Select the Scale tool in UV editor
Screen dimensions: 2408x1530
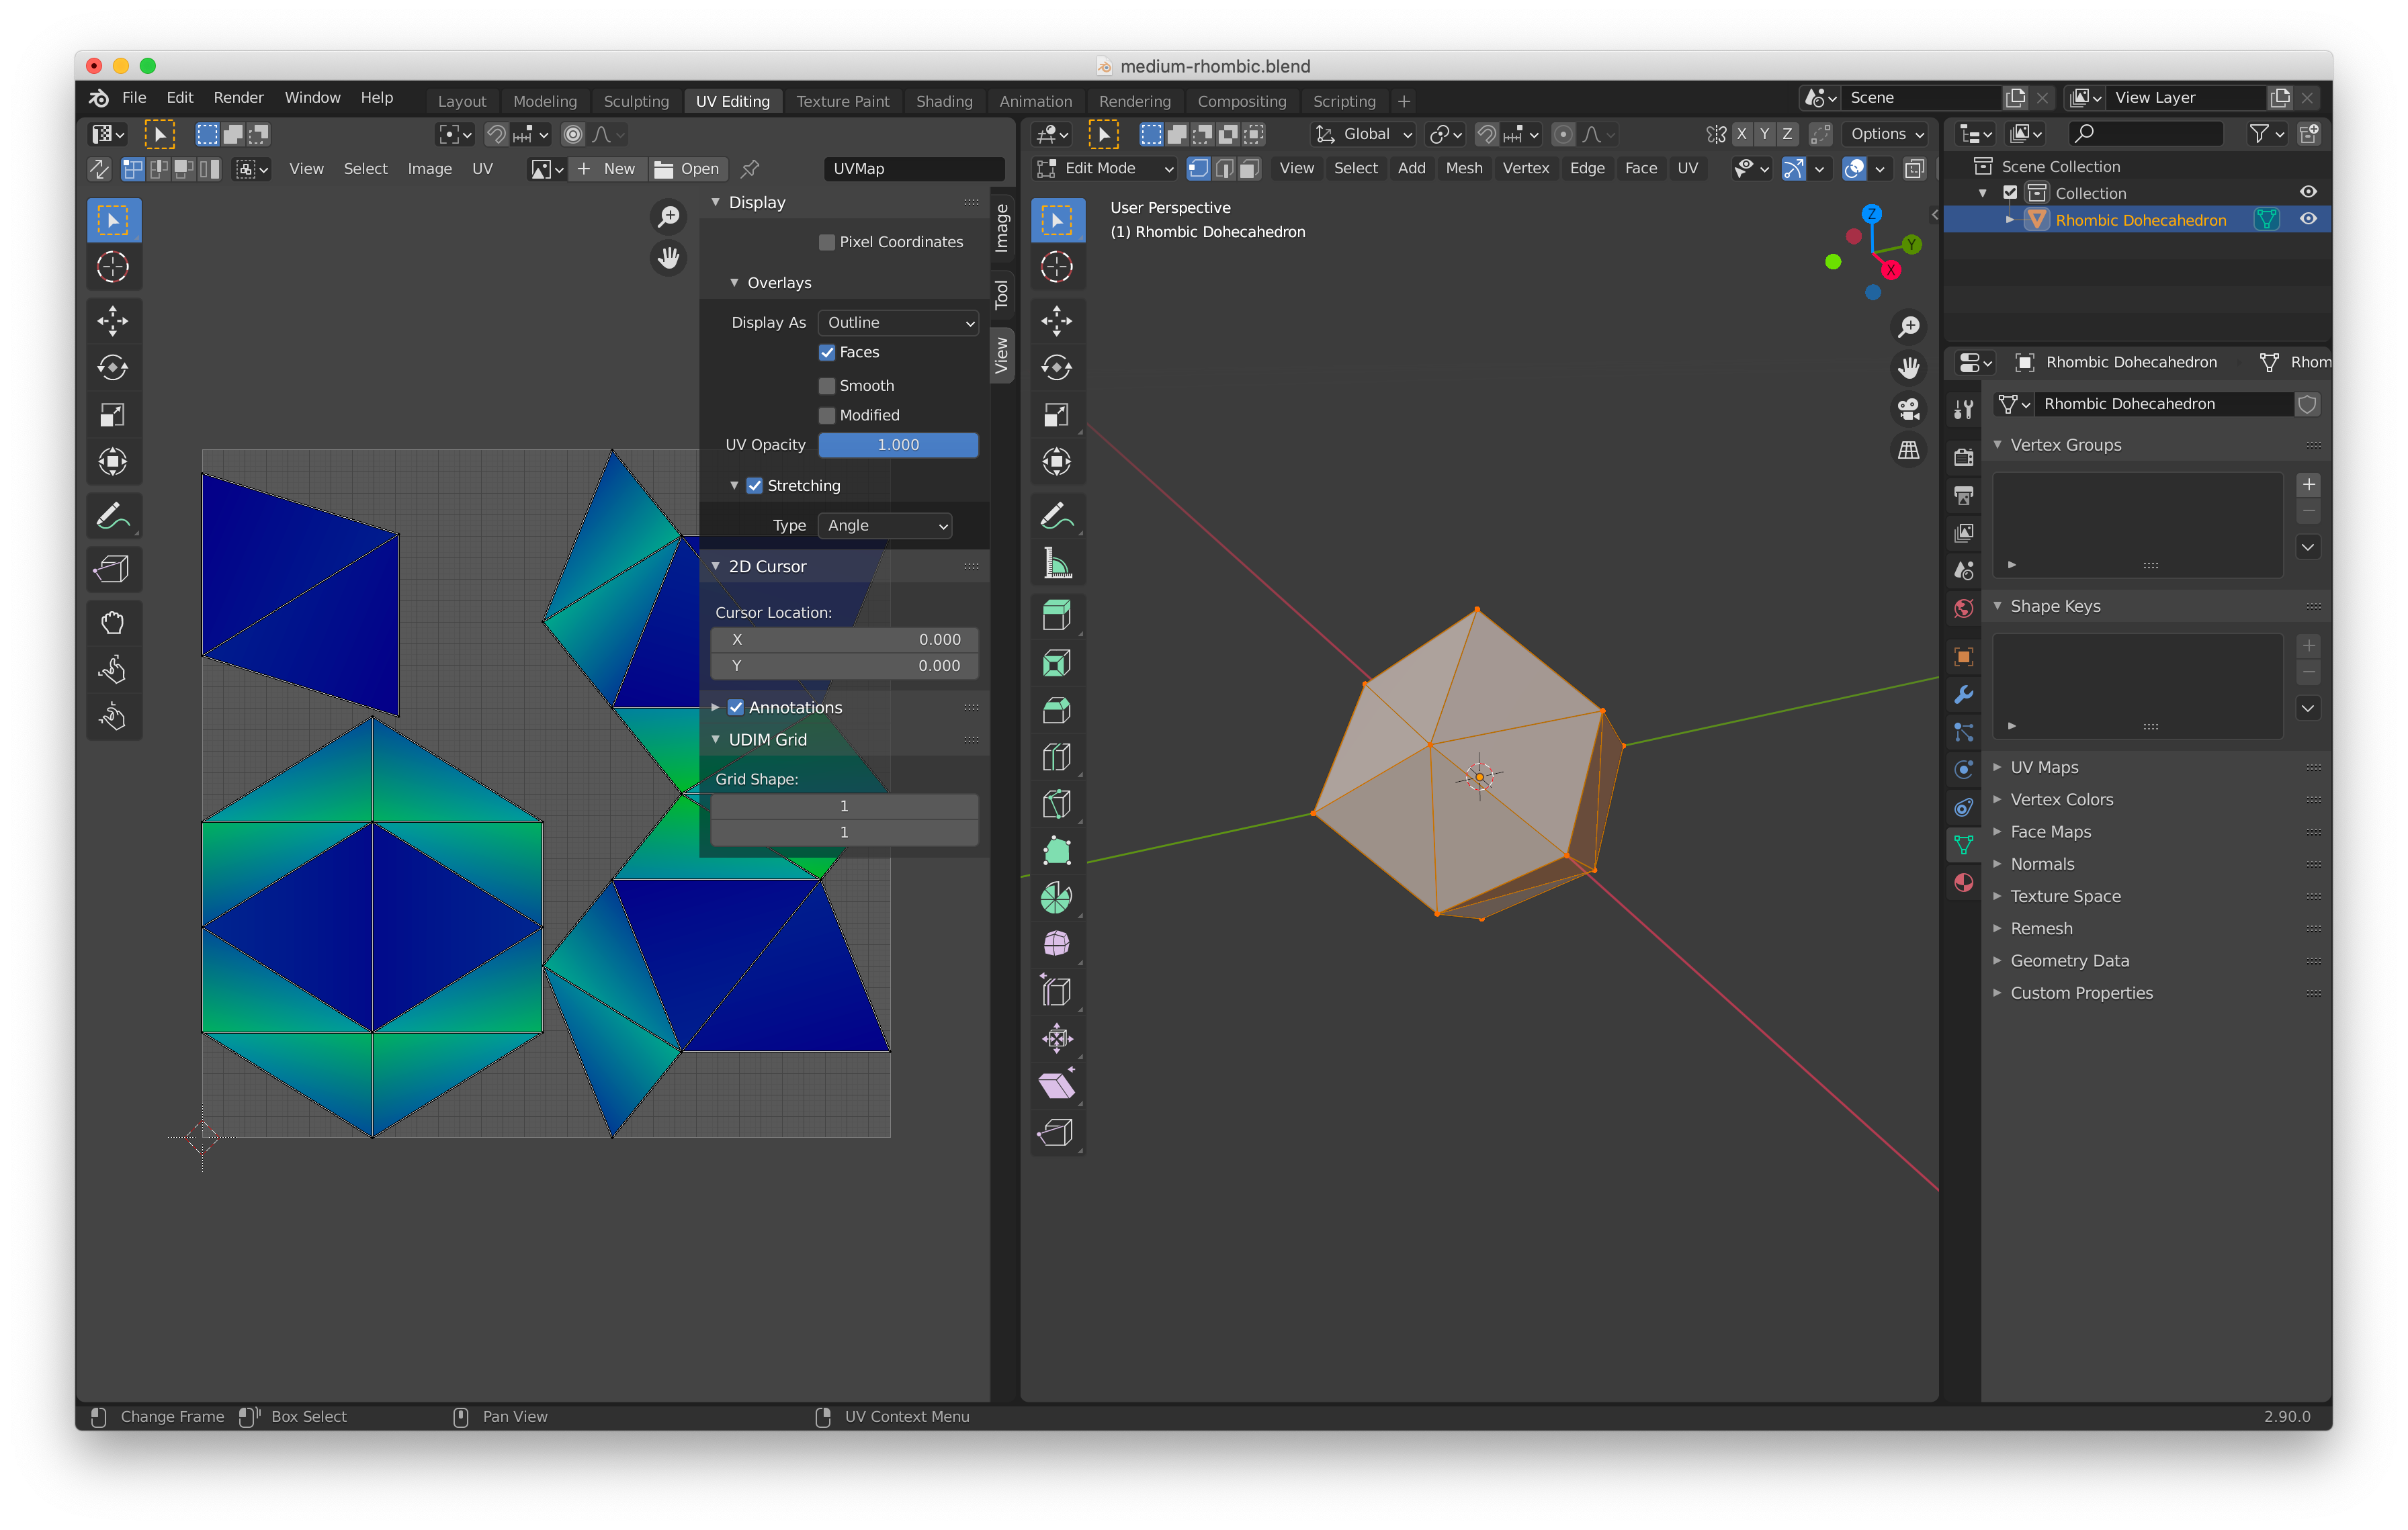coord(113,414)
